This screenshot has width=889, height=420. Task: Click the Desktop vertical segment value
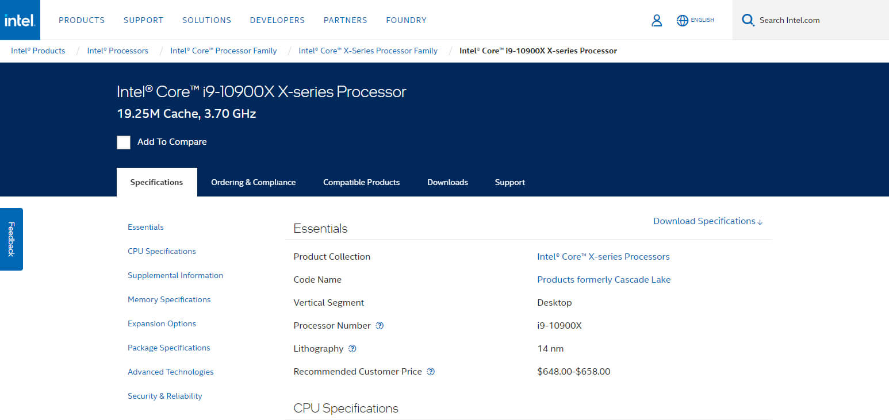coord(554,303)
